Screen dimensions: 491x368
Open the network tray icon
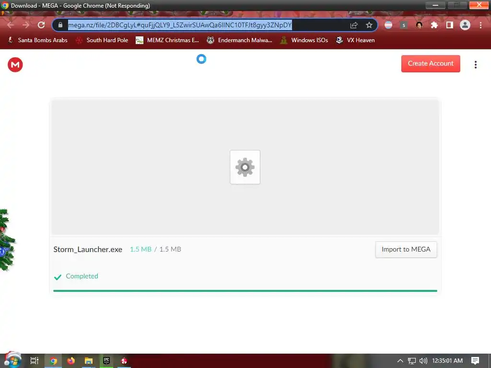click(412, 361)
